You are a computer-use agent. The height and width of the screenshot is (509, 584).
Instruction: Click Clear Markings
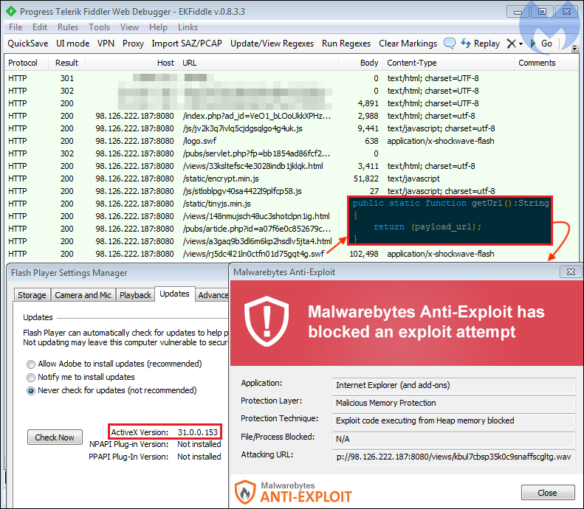click(408, 44)
